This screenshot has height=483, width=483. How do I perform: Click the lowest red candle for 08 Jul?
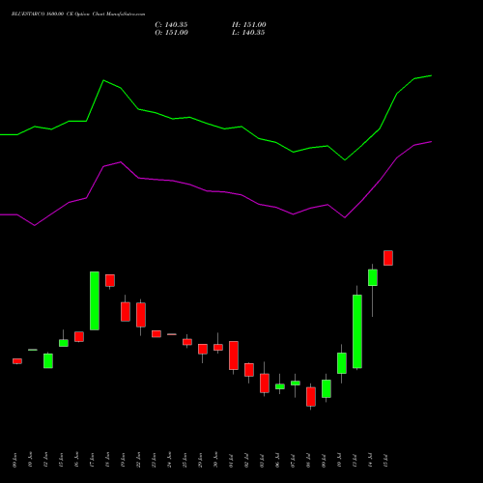tap(311, 397)
